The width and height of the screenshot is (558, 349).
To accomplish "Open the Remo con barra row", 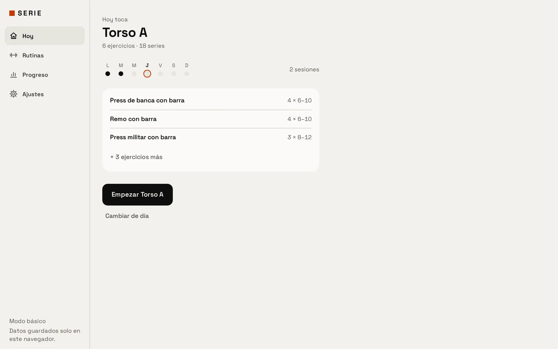I will [x=211, y=119].
